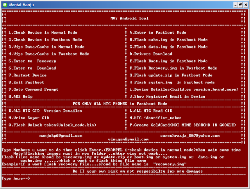This screenshot has width=250, height=189.
Task: Click the 'MVS Android Tool' heading text
Action: [129, 18]
